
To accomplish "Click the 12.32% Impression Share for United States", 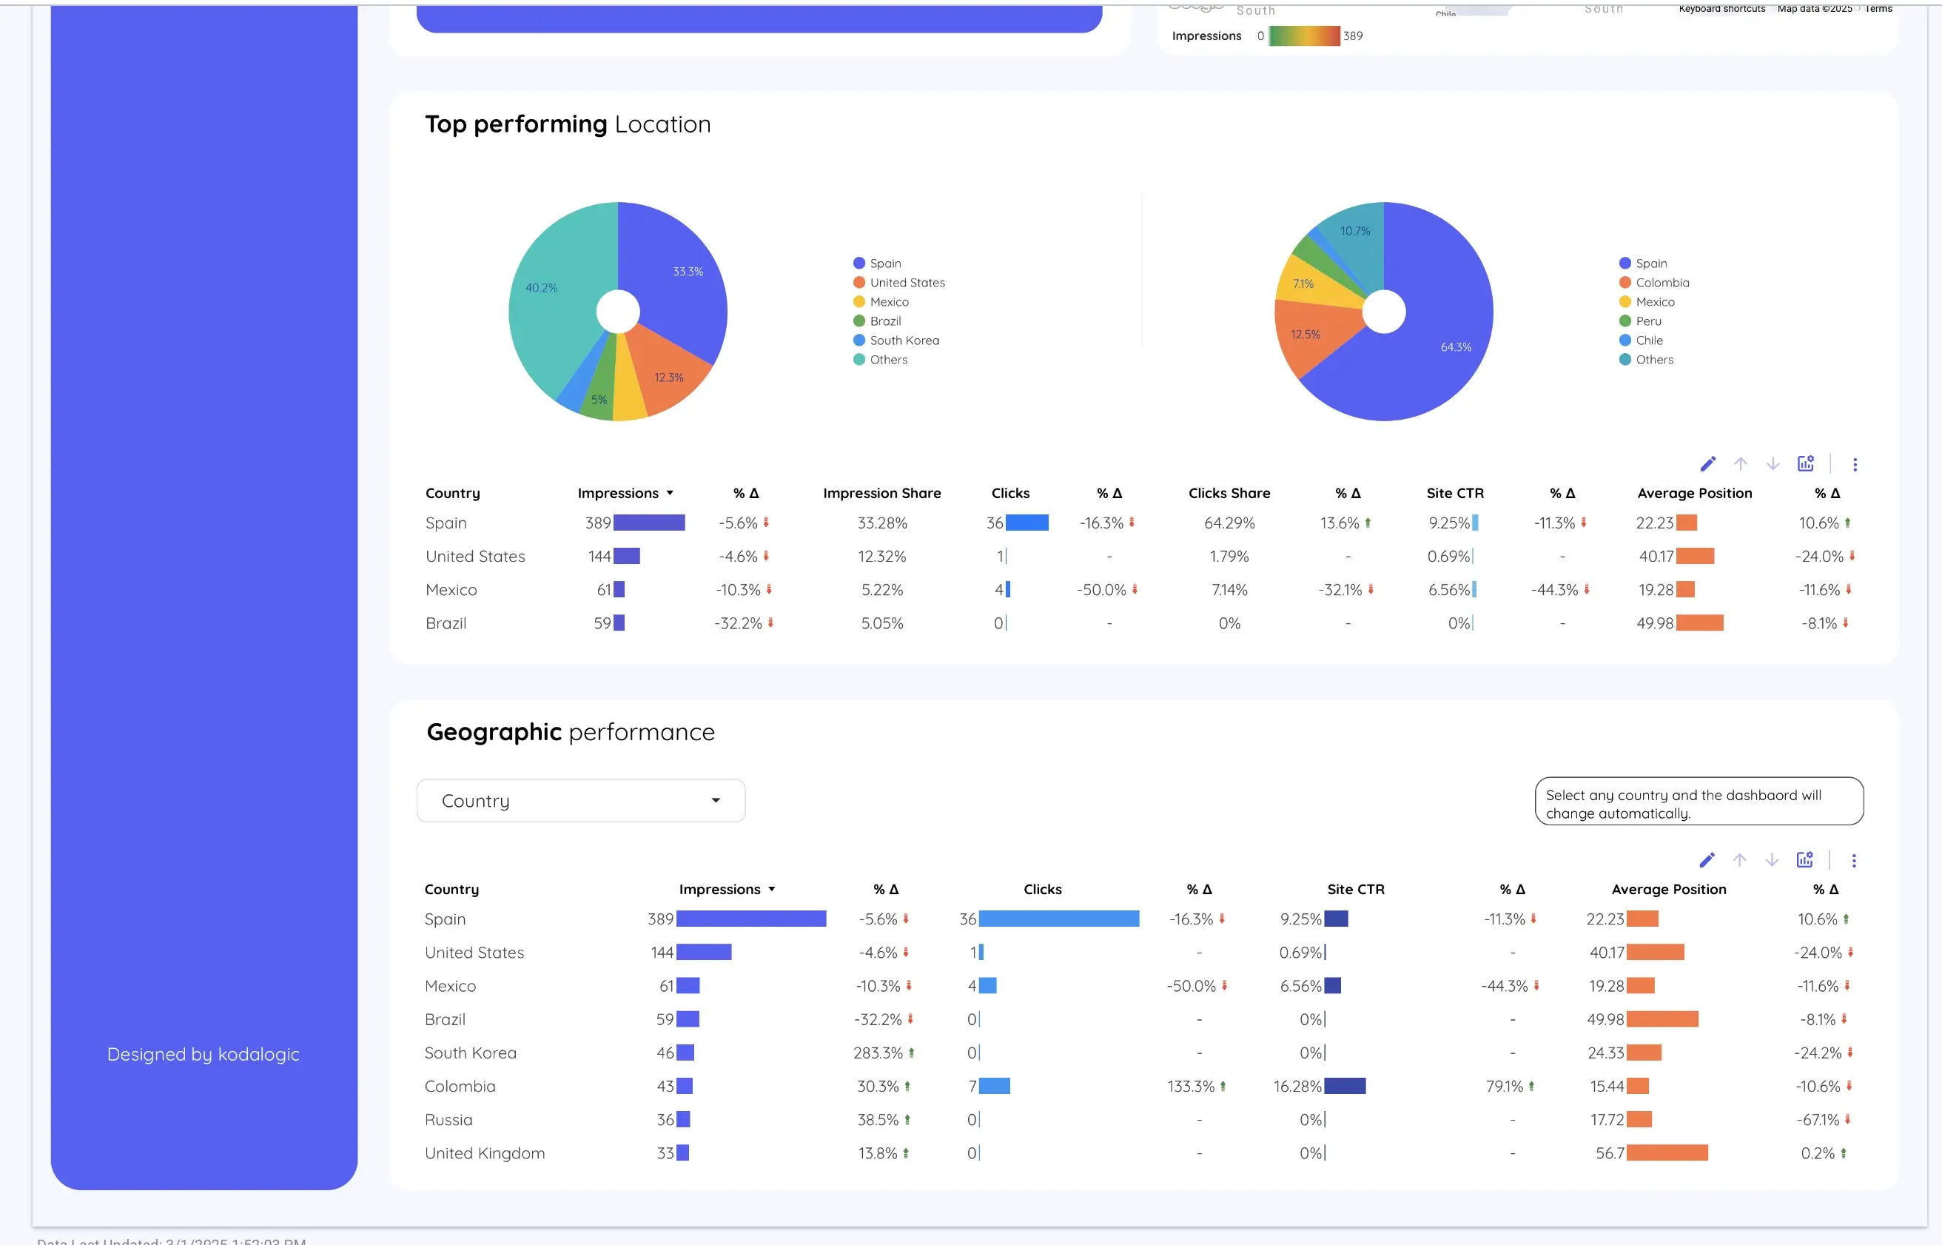I will 881,556.
